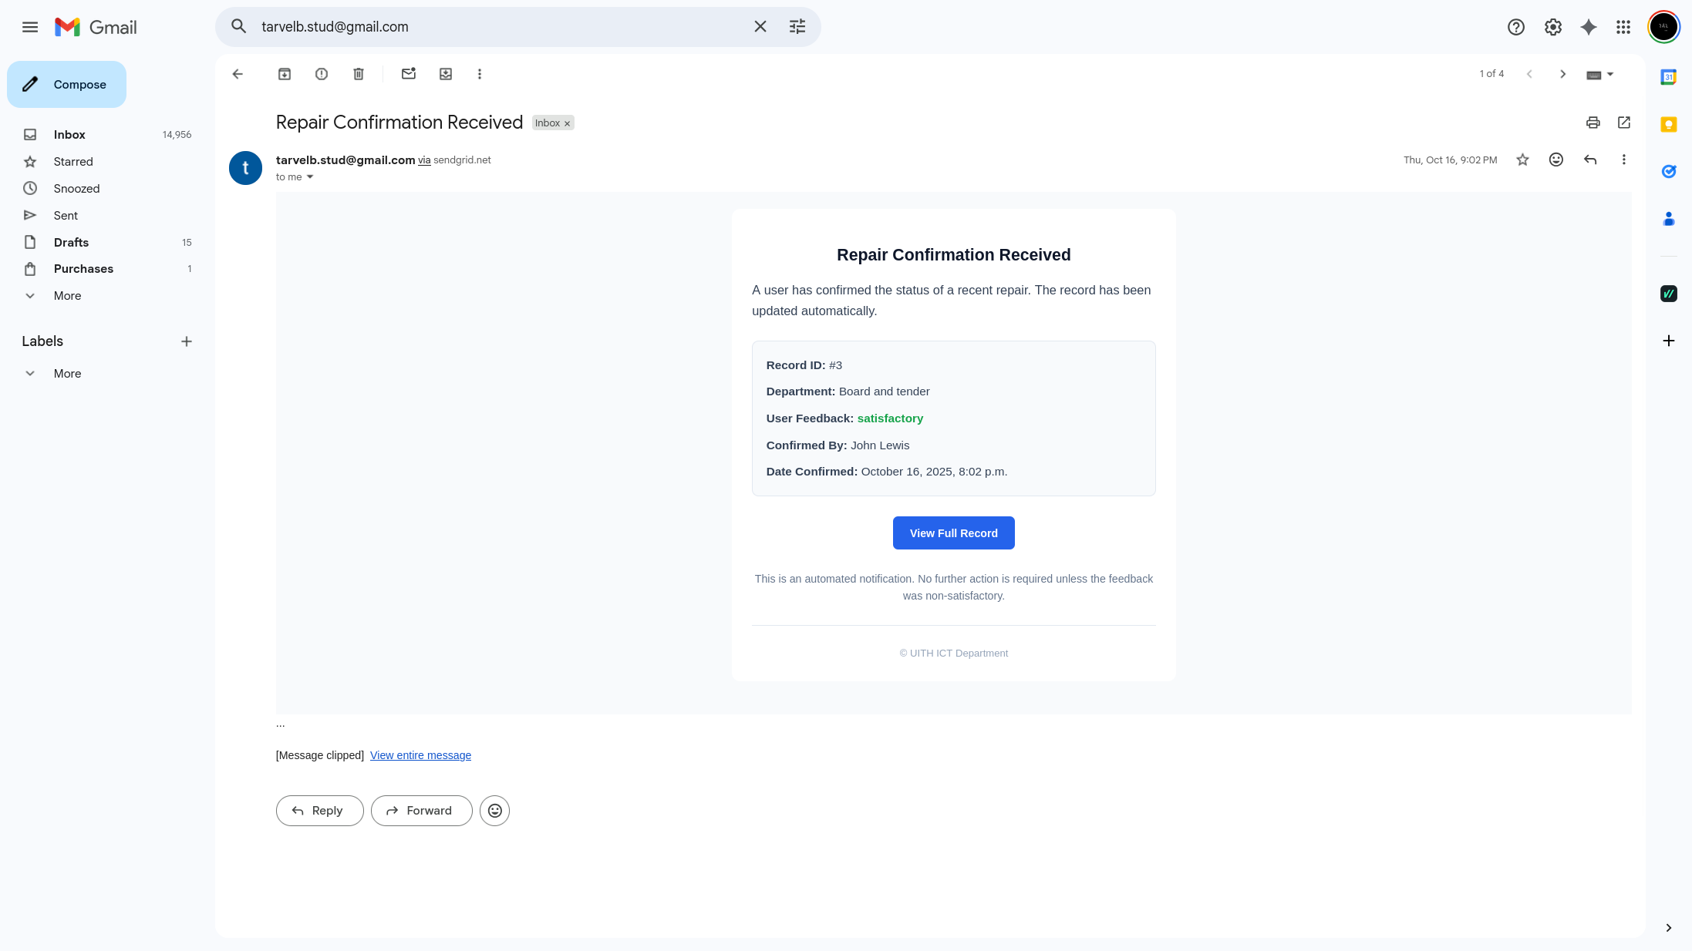Toggle main menu hamburger sidebar

[30, 27]
